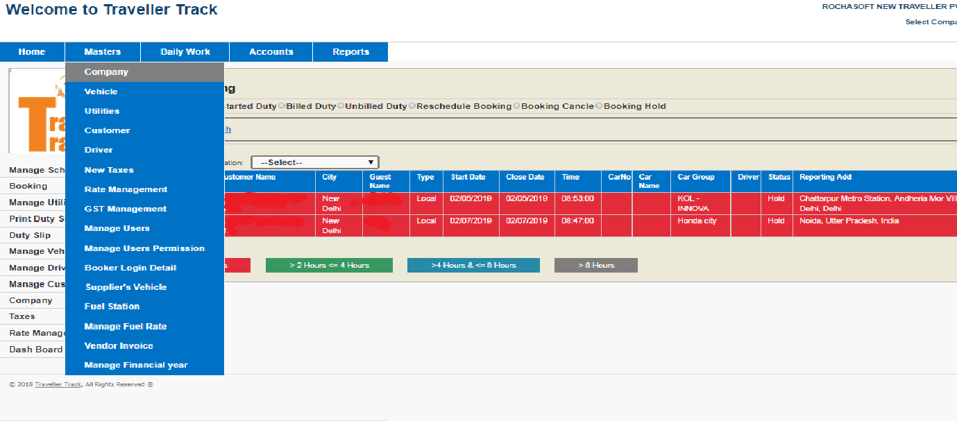The height and width of the screenshot is (421, 957).
Task: Click Fuel Station in the Masters menu
Action: pos(112,307)
